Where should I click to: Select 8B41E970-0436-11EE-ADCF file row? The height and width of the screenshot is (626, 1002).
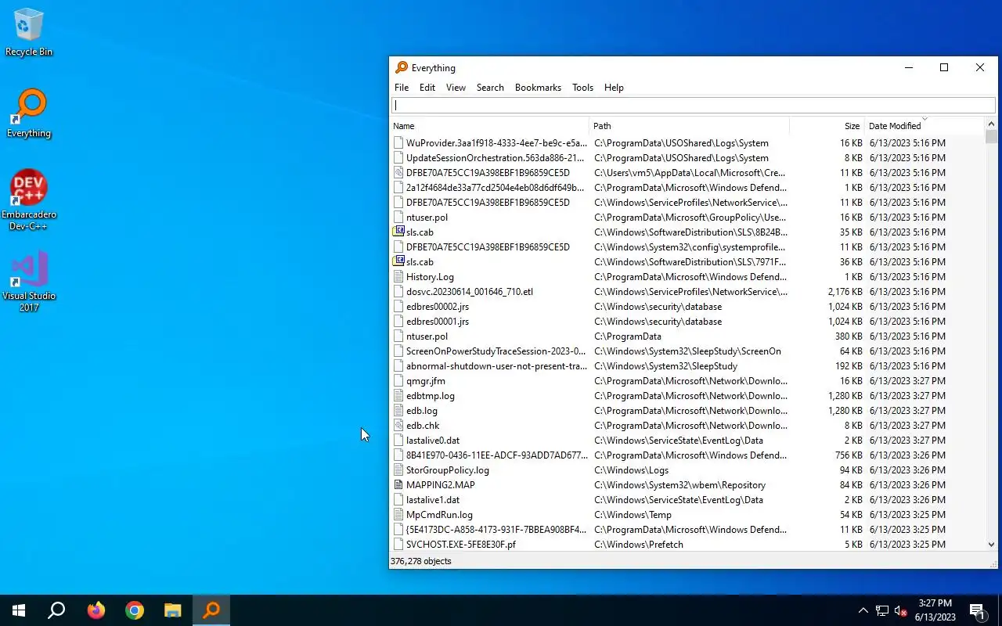pyautogui.click(x=687, y=455)
